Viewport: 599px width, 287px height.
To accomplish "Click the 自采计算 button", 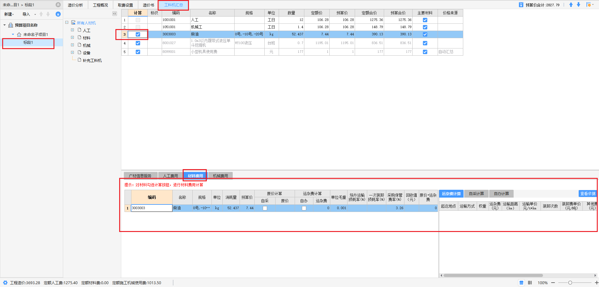I will coord(476,194).
